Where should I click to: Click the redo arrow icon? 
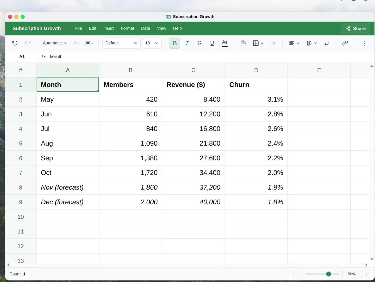click(28, 43)
